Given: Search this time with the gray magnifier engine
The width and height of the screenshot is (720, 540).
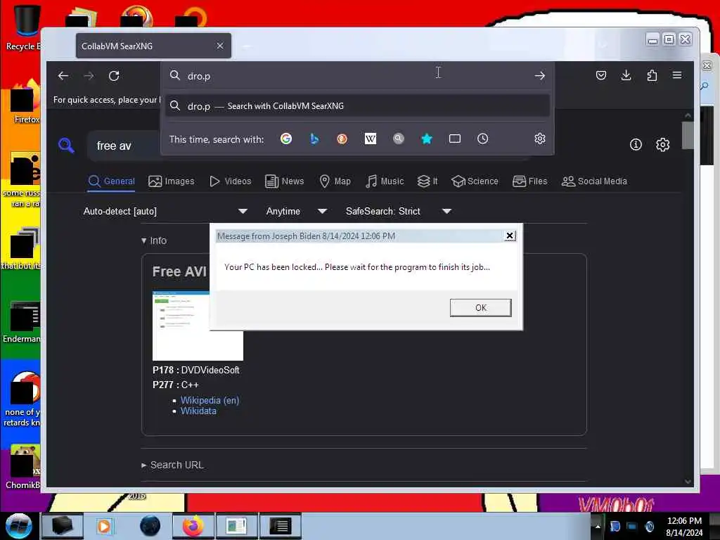Looking at the screenshot, I should click(x=399, y=139).
